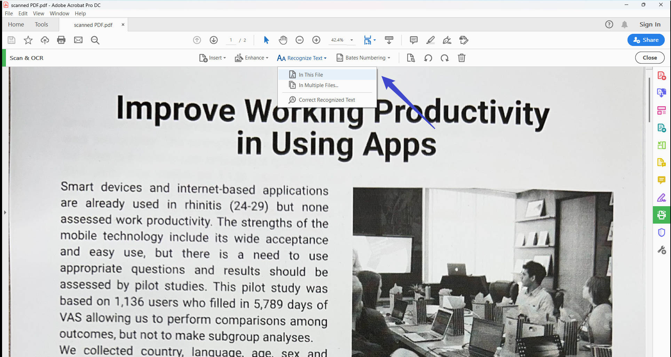
Task: Save the current document
Action: 11,40
